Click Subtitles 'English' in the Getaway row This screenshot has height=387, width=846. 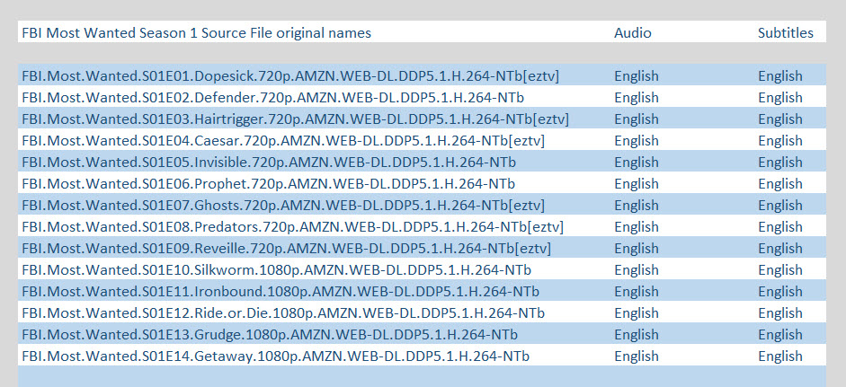click(x=780, y=356)
